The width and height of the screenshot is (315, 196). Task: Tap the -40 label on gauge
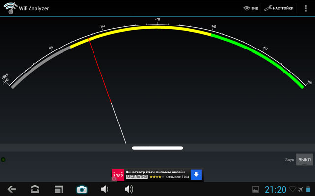pos(310,82)
